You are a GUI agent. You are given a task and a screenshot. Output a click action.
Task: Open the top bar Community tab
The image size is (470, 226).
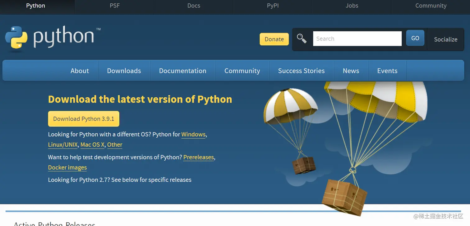pyautogui.click(x=431, y=6)
